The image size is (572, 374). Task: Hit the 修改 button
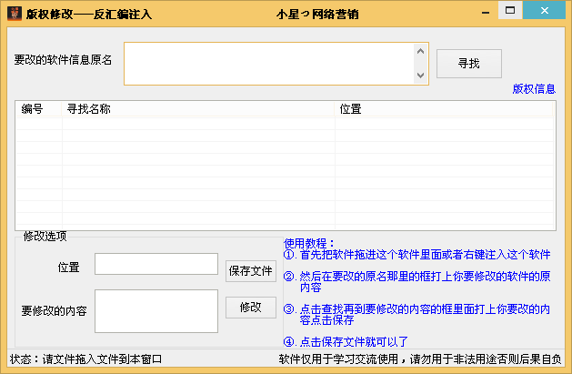click(250, 308)
